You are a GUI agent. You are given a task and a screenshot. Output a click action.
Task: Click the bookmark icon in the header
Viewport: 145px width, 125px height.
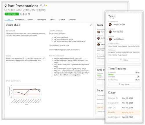click(x=26, y=14)
